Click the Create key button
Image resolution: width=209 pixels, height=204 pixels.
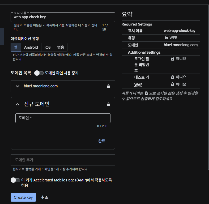point(23,197)
